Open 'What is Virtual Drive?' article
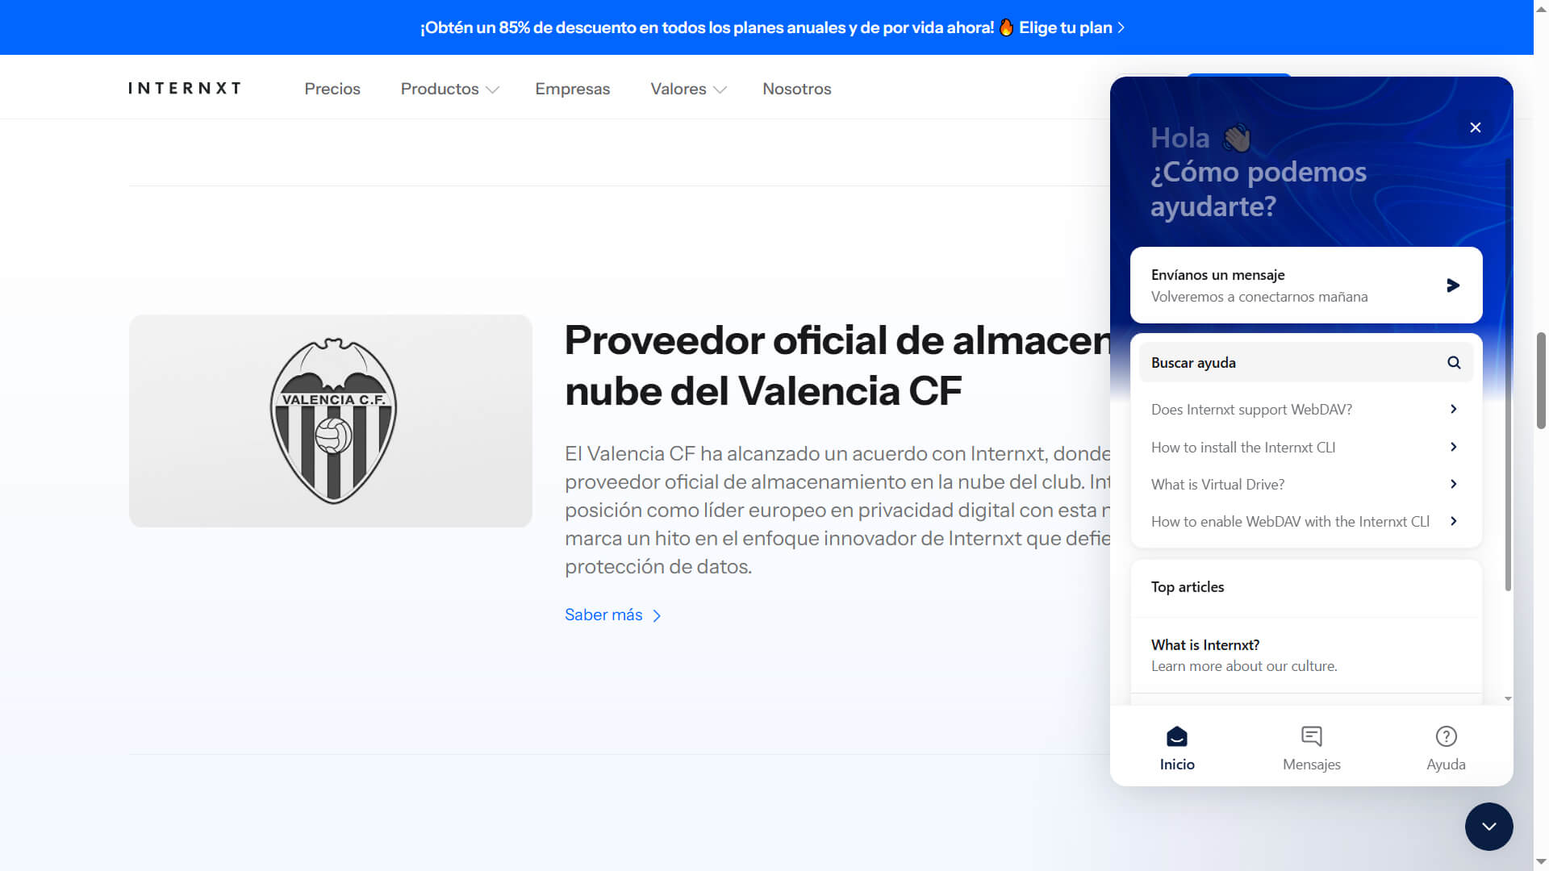The width and height of the screenshot is (1549, 871). tap(1305, 485)
